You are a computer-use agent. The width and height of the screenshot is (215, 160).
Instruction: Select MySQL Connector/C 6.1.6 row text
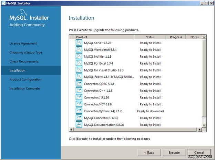click(101, 118)
